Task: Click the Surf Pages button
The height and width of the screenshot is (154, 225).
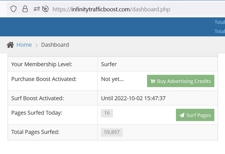Action: [195, 115]
